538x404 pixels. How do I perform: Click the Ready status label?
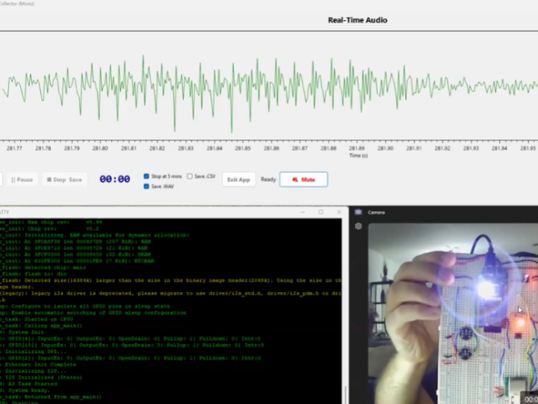268,180
